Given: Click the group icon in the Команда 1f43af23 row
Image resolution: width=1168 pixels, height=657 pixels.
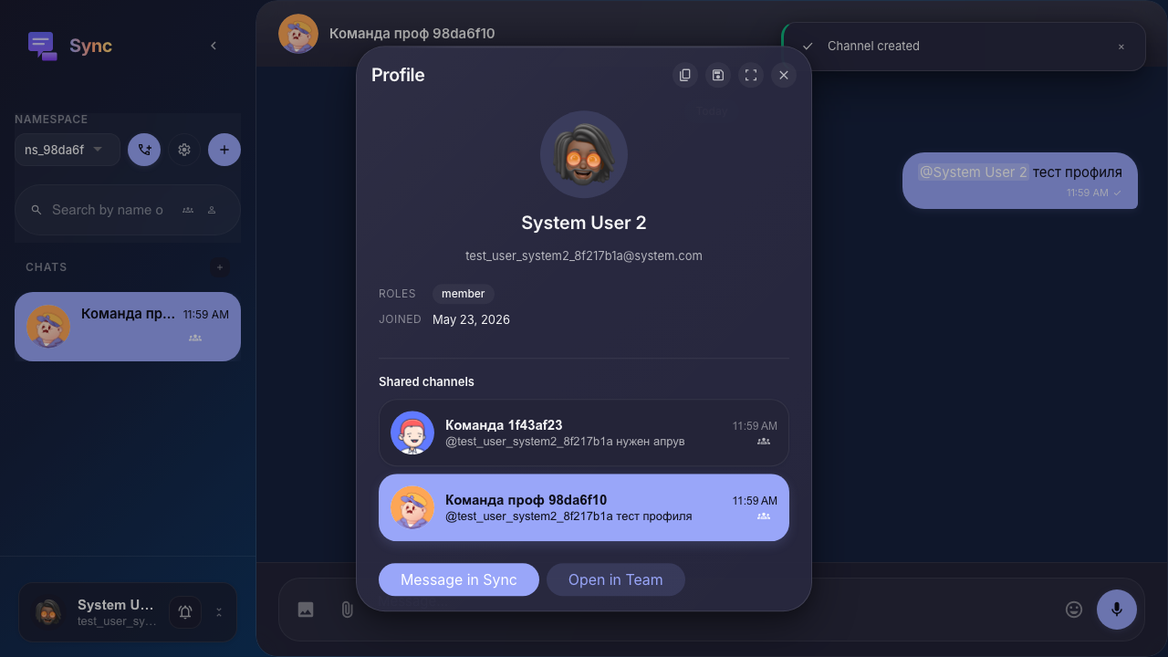Looking at the screenshot, I should pos(764,442).
